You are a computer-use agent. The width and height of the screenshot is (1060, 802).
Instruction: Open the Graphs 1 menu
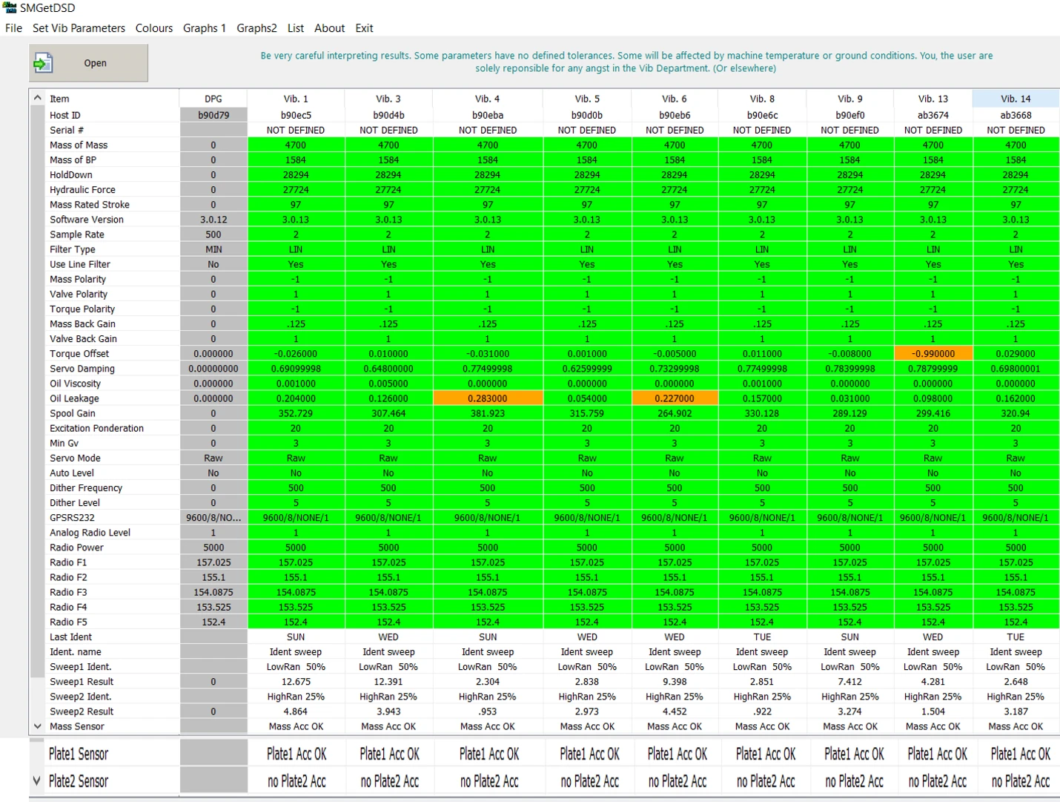click(x=205, y=28)
